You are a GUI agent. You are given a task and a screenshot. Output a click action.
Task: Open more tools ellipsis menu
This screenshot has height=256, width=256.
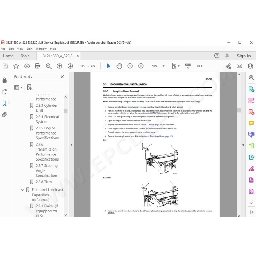(200, 66)
